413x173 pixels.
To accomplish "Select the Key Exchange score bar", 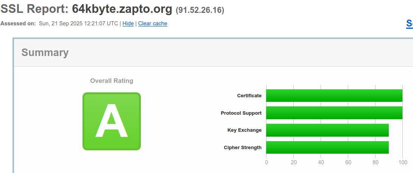I will tap(327, 130).
